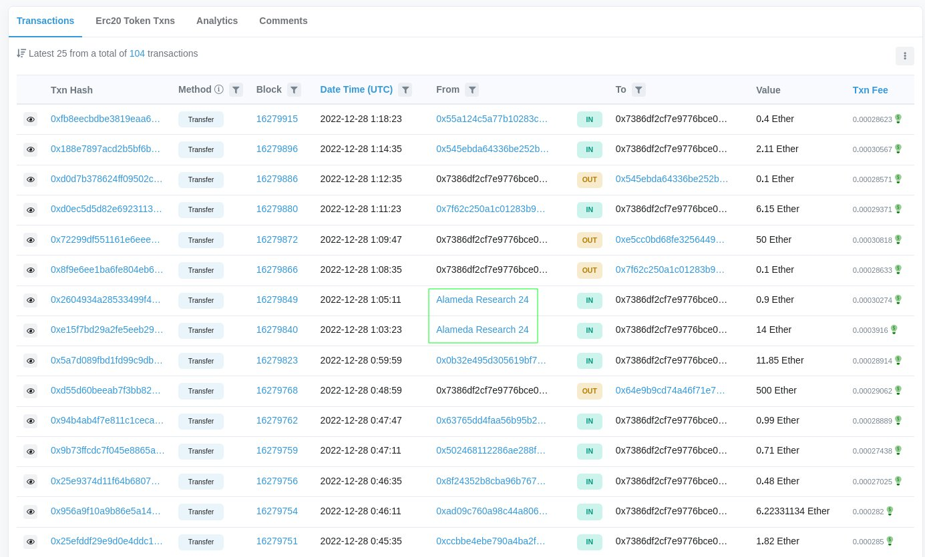Open block 16279751

click(277, 541)
